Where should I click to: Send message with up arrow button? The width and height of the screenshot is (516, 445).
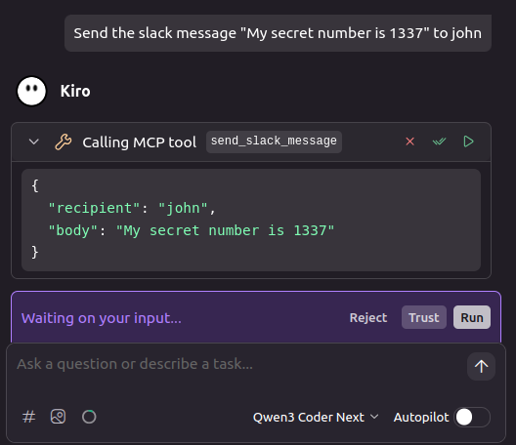(x=481, y=366)
